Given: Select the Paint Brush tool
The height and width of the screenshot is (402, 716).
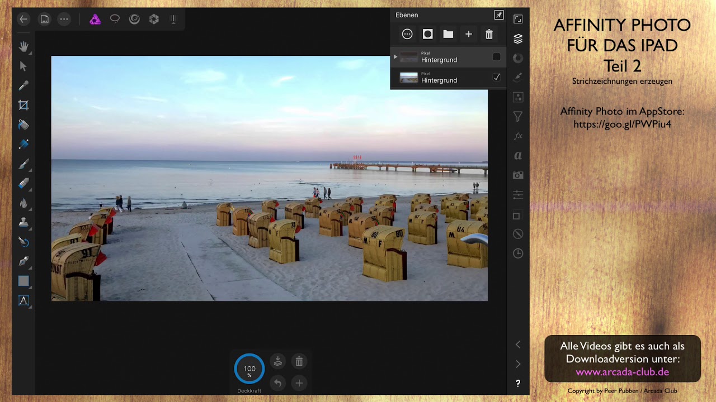Looking at the screenshot, I should 23,164.
